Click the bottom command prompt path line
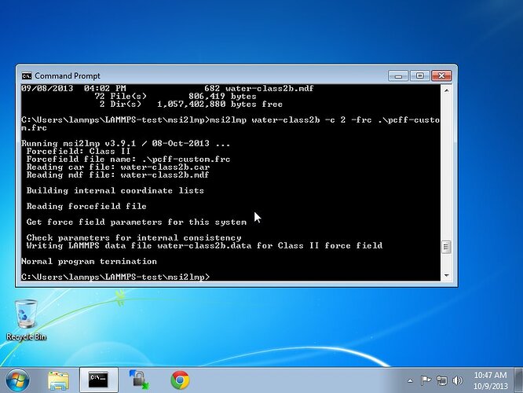The height and width of the screenshot is (393, 523). pyautogui.click(x=115, y=277)
